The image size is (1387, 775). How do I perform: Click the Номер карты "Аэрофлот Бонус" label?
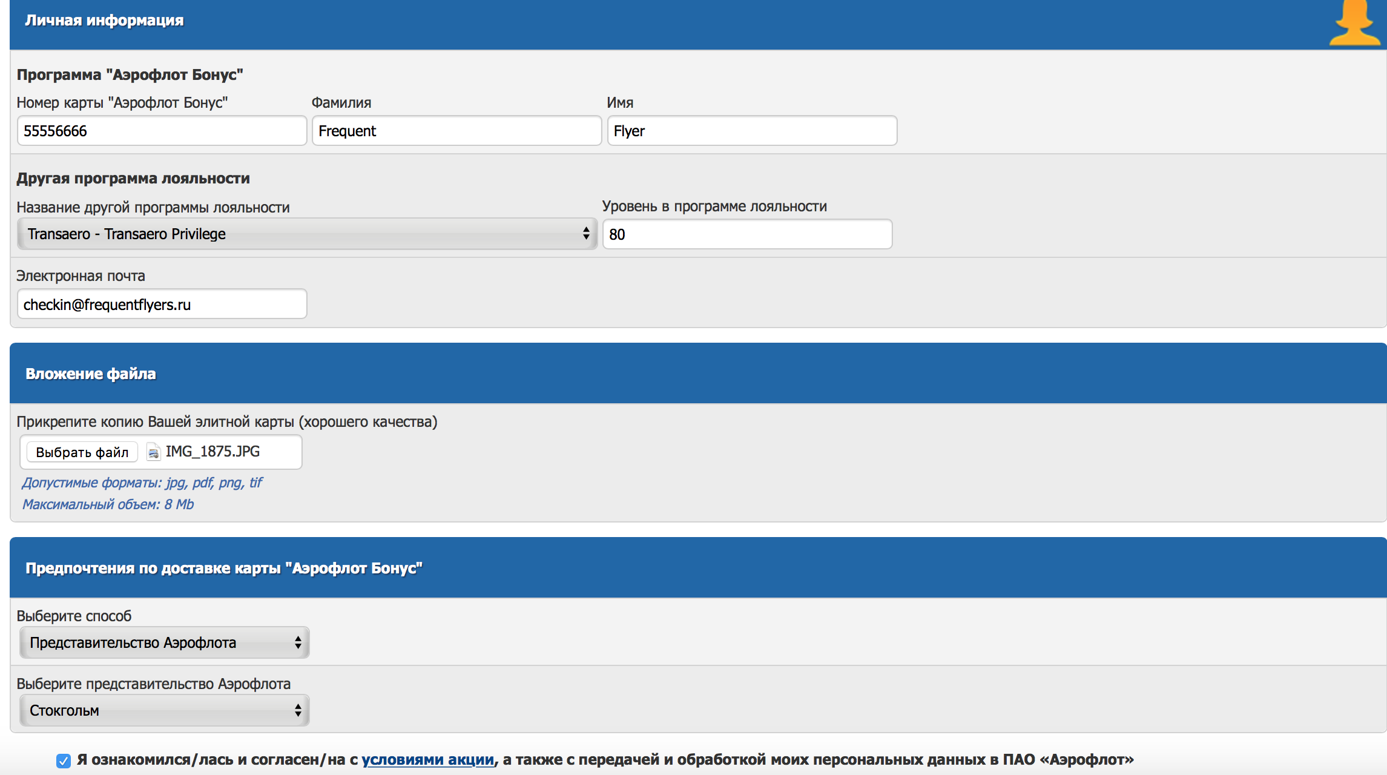(x=122, y=103)
